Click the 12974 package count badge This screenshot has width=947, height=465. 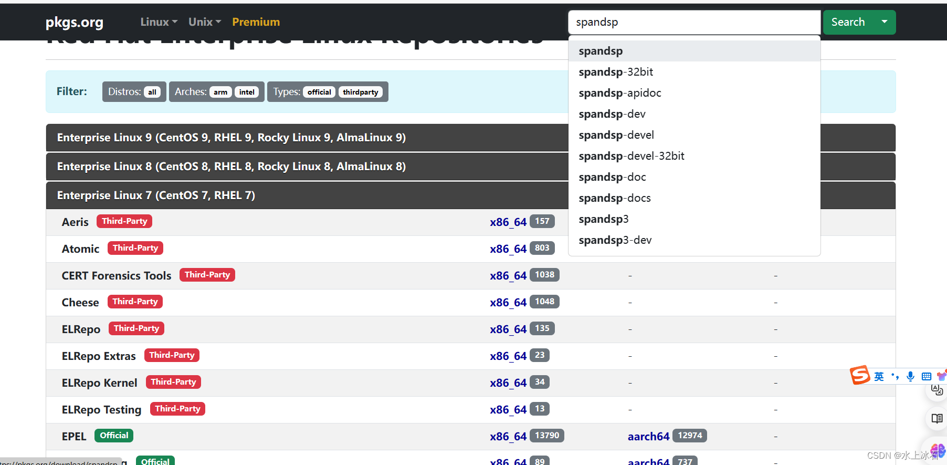pyautogui.click(x=690, y=436)
